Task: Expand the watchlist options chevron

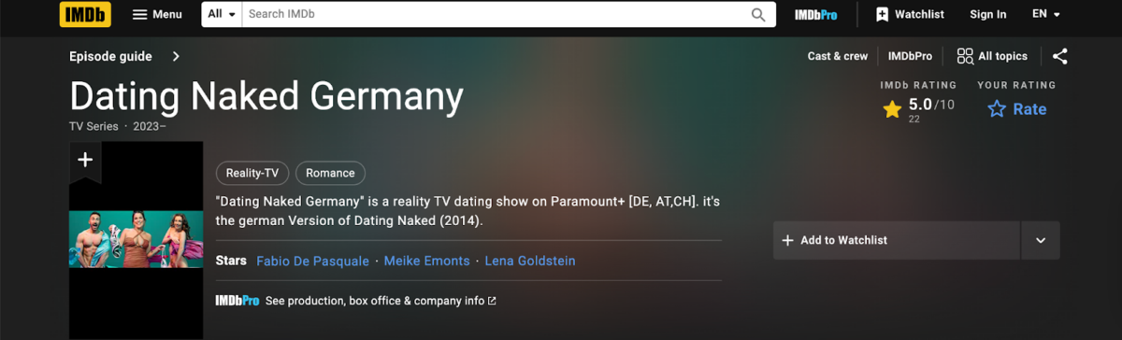Action: [x=1041, y=240]
